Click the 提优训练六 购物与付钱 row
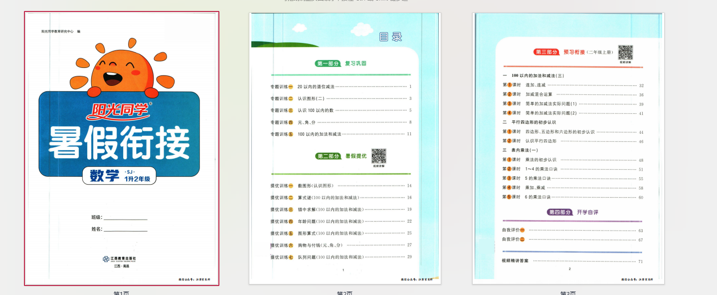 click(x=341, y=245)
